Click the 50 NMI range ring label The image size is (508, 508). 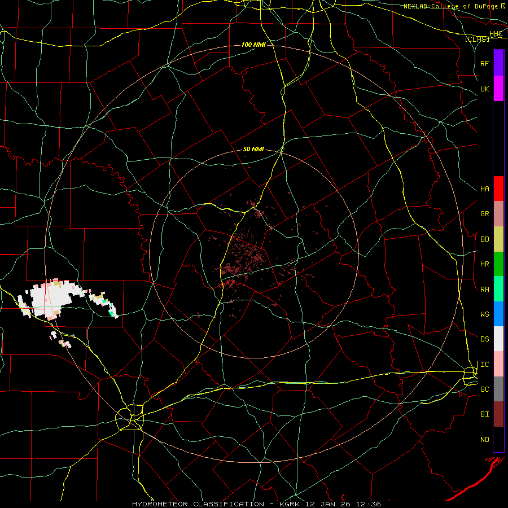[x=253, y=150]
